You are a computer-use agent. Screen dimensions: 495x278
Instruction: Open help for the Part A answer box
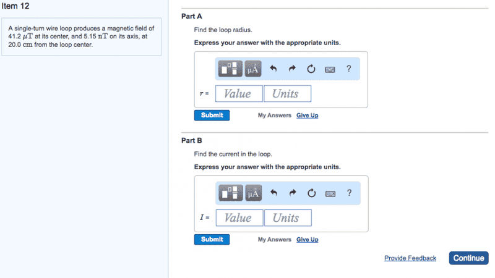349,69
